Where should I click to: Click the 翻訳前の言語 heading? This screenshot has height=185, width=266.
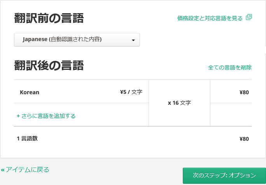click(49, 18)
